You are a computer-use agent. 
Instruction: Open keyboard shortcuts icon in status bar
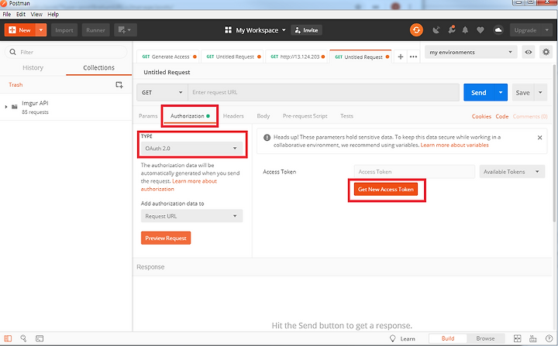pyautogui.click(x=533, y=338)
